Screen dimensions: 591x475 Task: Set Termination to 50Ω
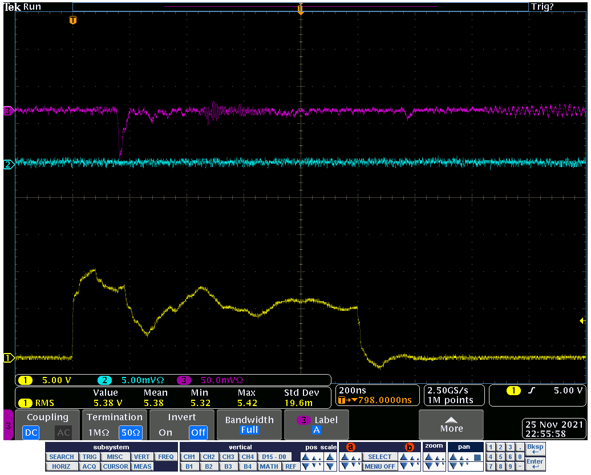[131, 433]
